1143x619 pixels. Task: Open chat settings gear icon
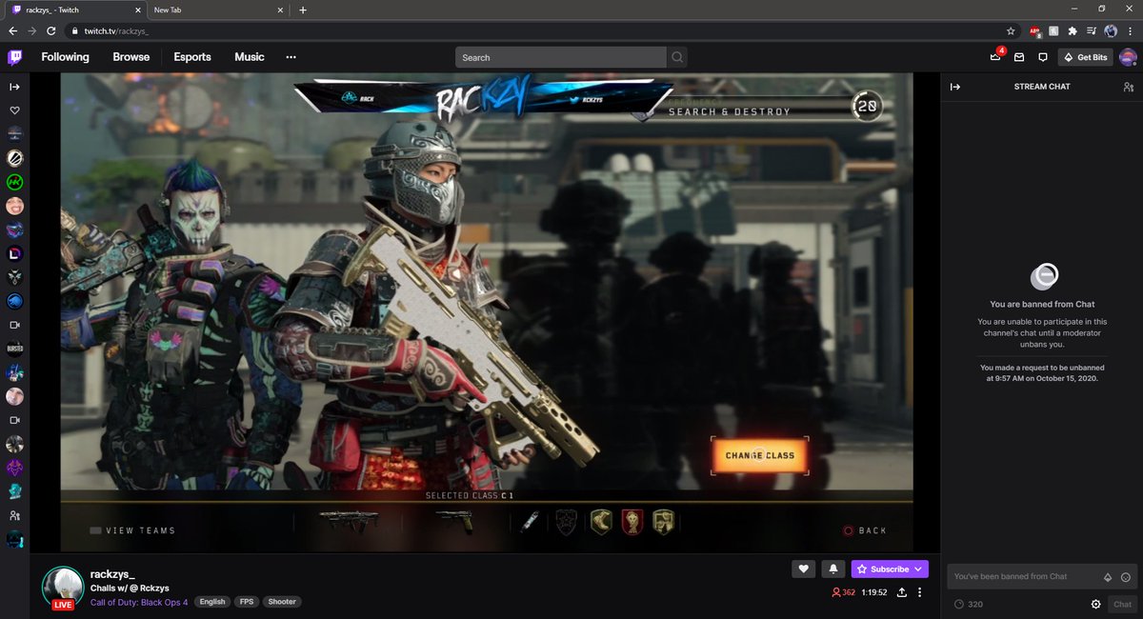coord(1096,604)
